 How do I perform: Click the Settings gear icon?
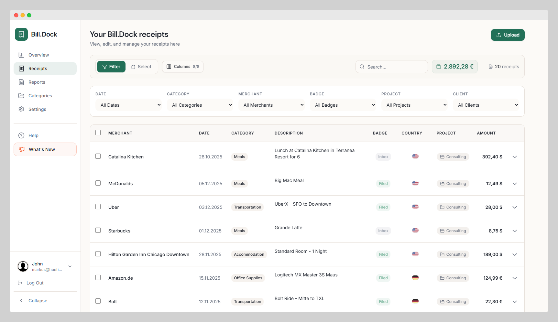click(x=21, y=109)
